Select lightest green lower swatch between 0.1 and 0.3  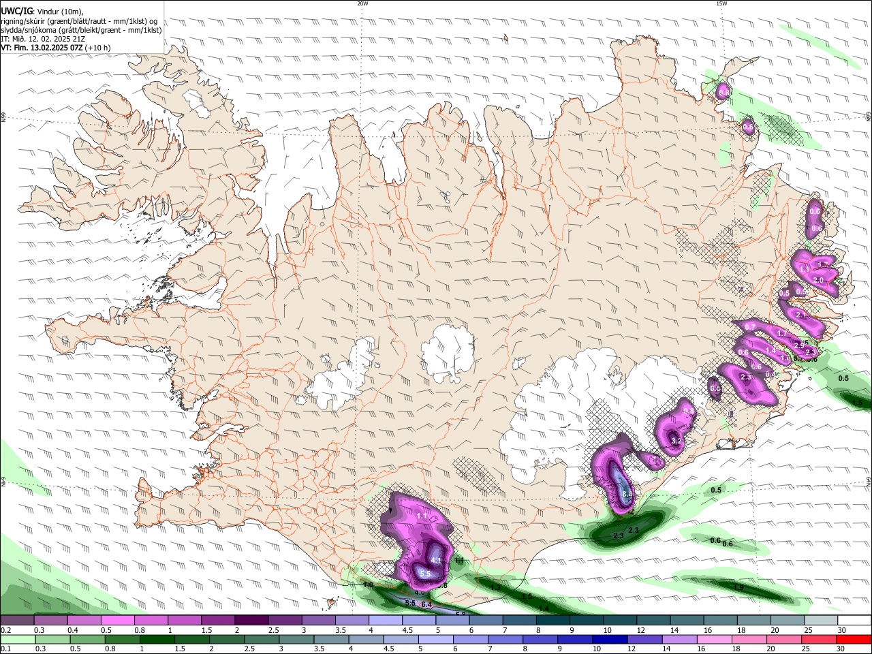18,640
